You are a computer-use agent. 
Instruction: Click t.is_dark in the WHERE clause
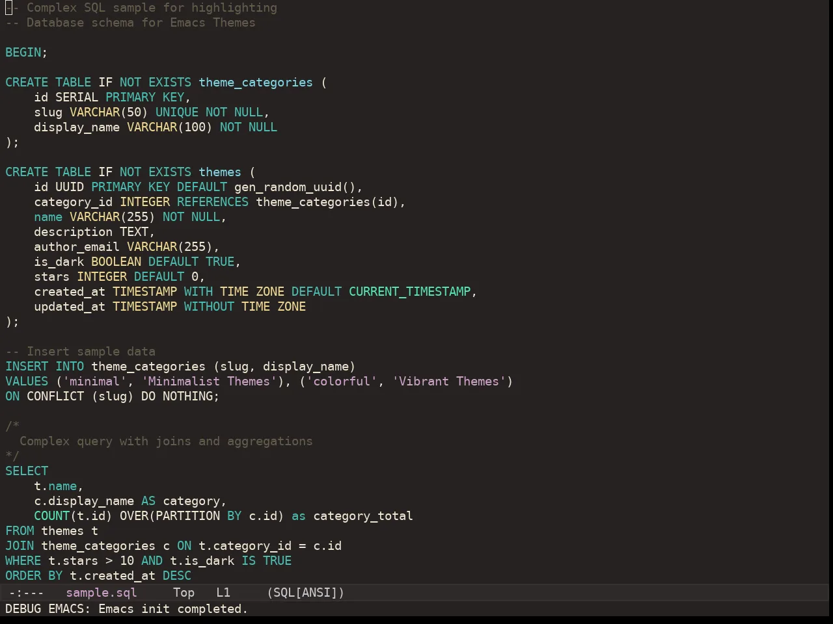[202, 561]
